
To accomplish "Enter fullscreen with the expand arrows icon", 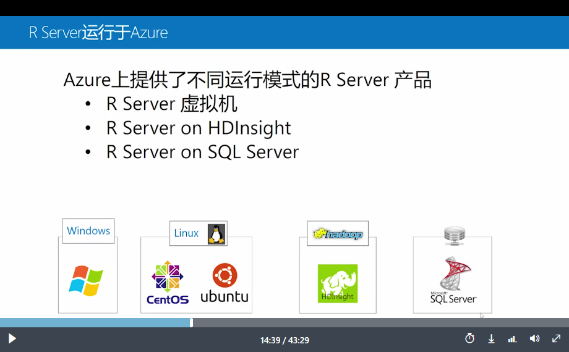I will pos(556,338).
